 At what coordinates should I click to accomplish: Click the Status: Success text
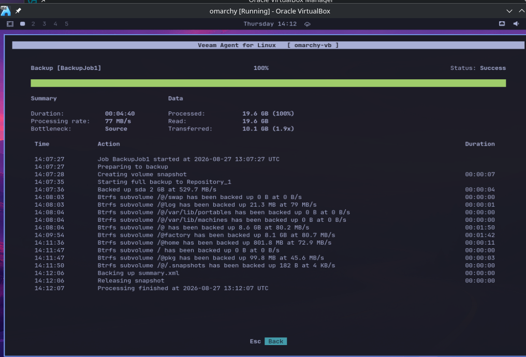click(478, 68)
